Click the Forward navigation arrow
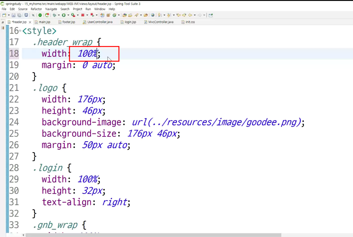Screen dimensions: 353x237 (x=199, y=15)
